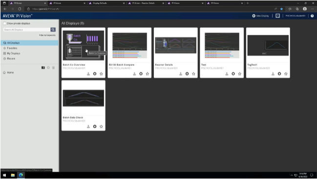317x179 pixels.
Task: Click person icon on Batch Data Check card
Action: (x=88, y=126)
